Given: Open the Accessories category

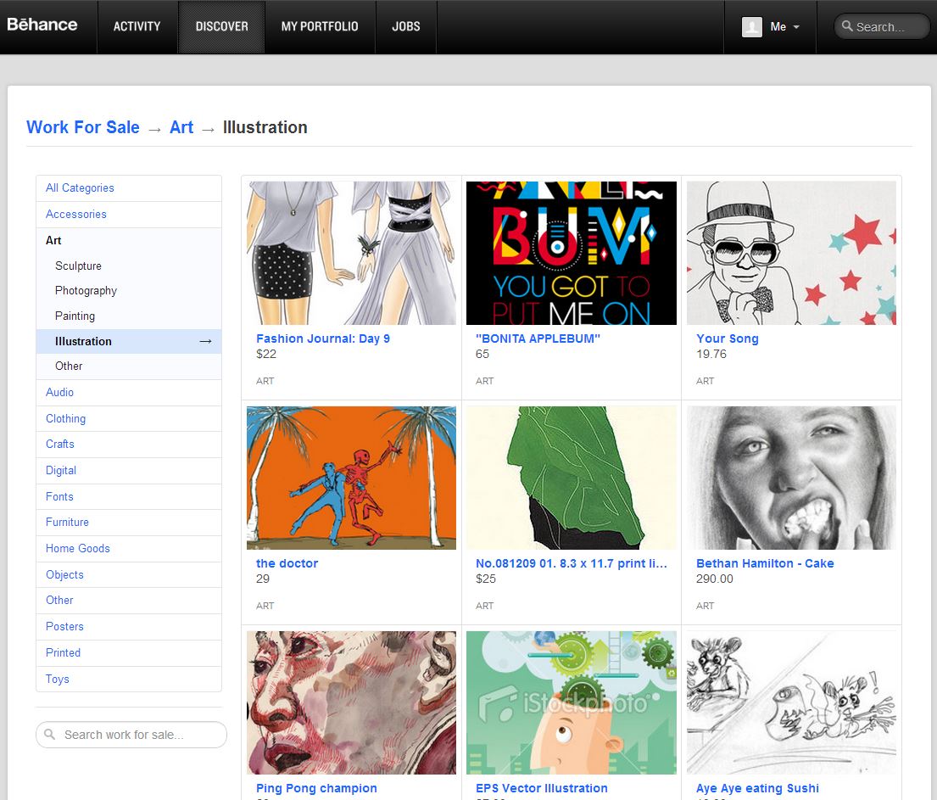Looking at the screenshot, I should 129,214.
